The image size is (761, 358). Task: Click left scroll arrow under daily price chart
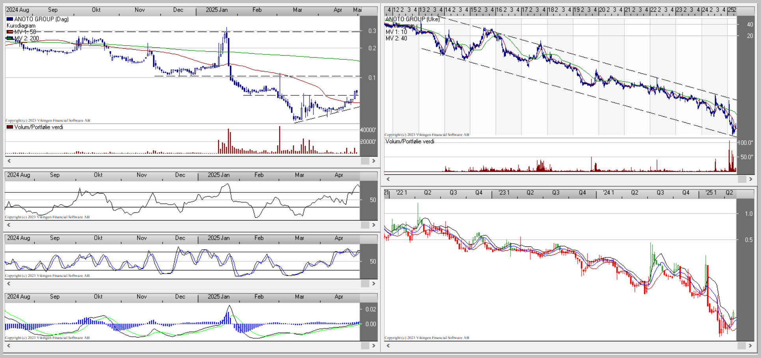(9, 161)
